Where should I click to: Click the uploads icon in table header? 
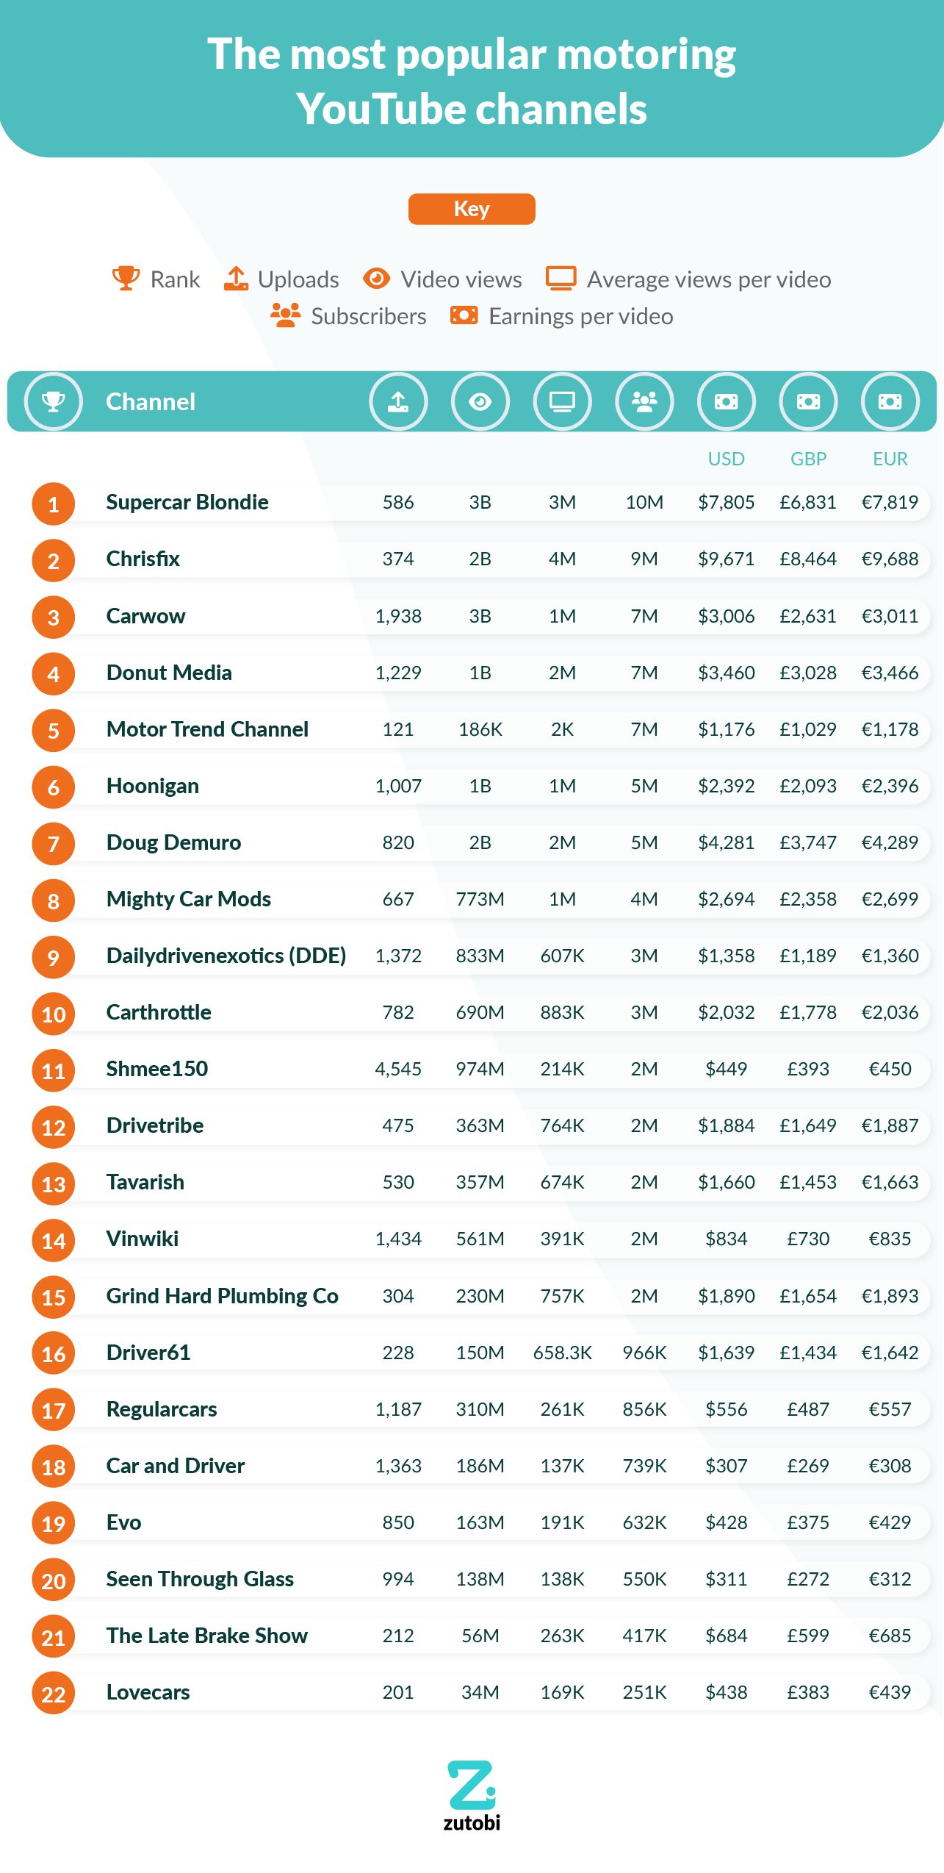click(398, 401)
